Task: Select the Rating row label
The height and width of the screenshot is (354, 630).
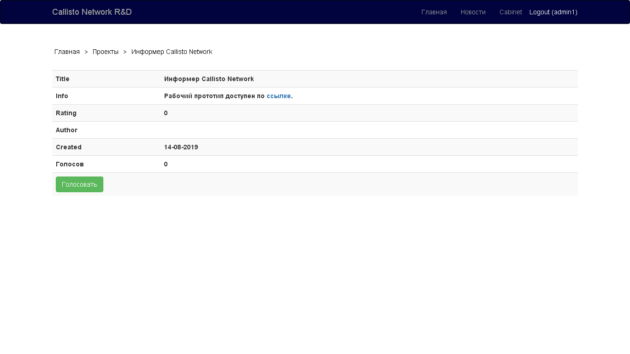Action: tap(66, 113)
